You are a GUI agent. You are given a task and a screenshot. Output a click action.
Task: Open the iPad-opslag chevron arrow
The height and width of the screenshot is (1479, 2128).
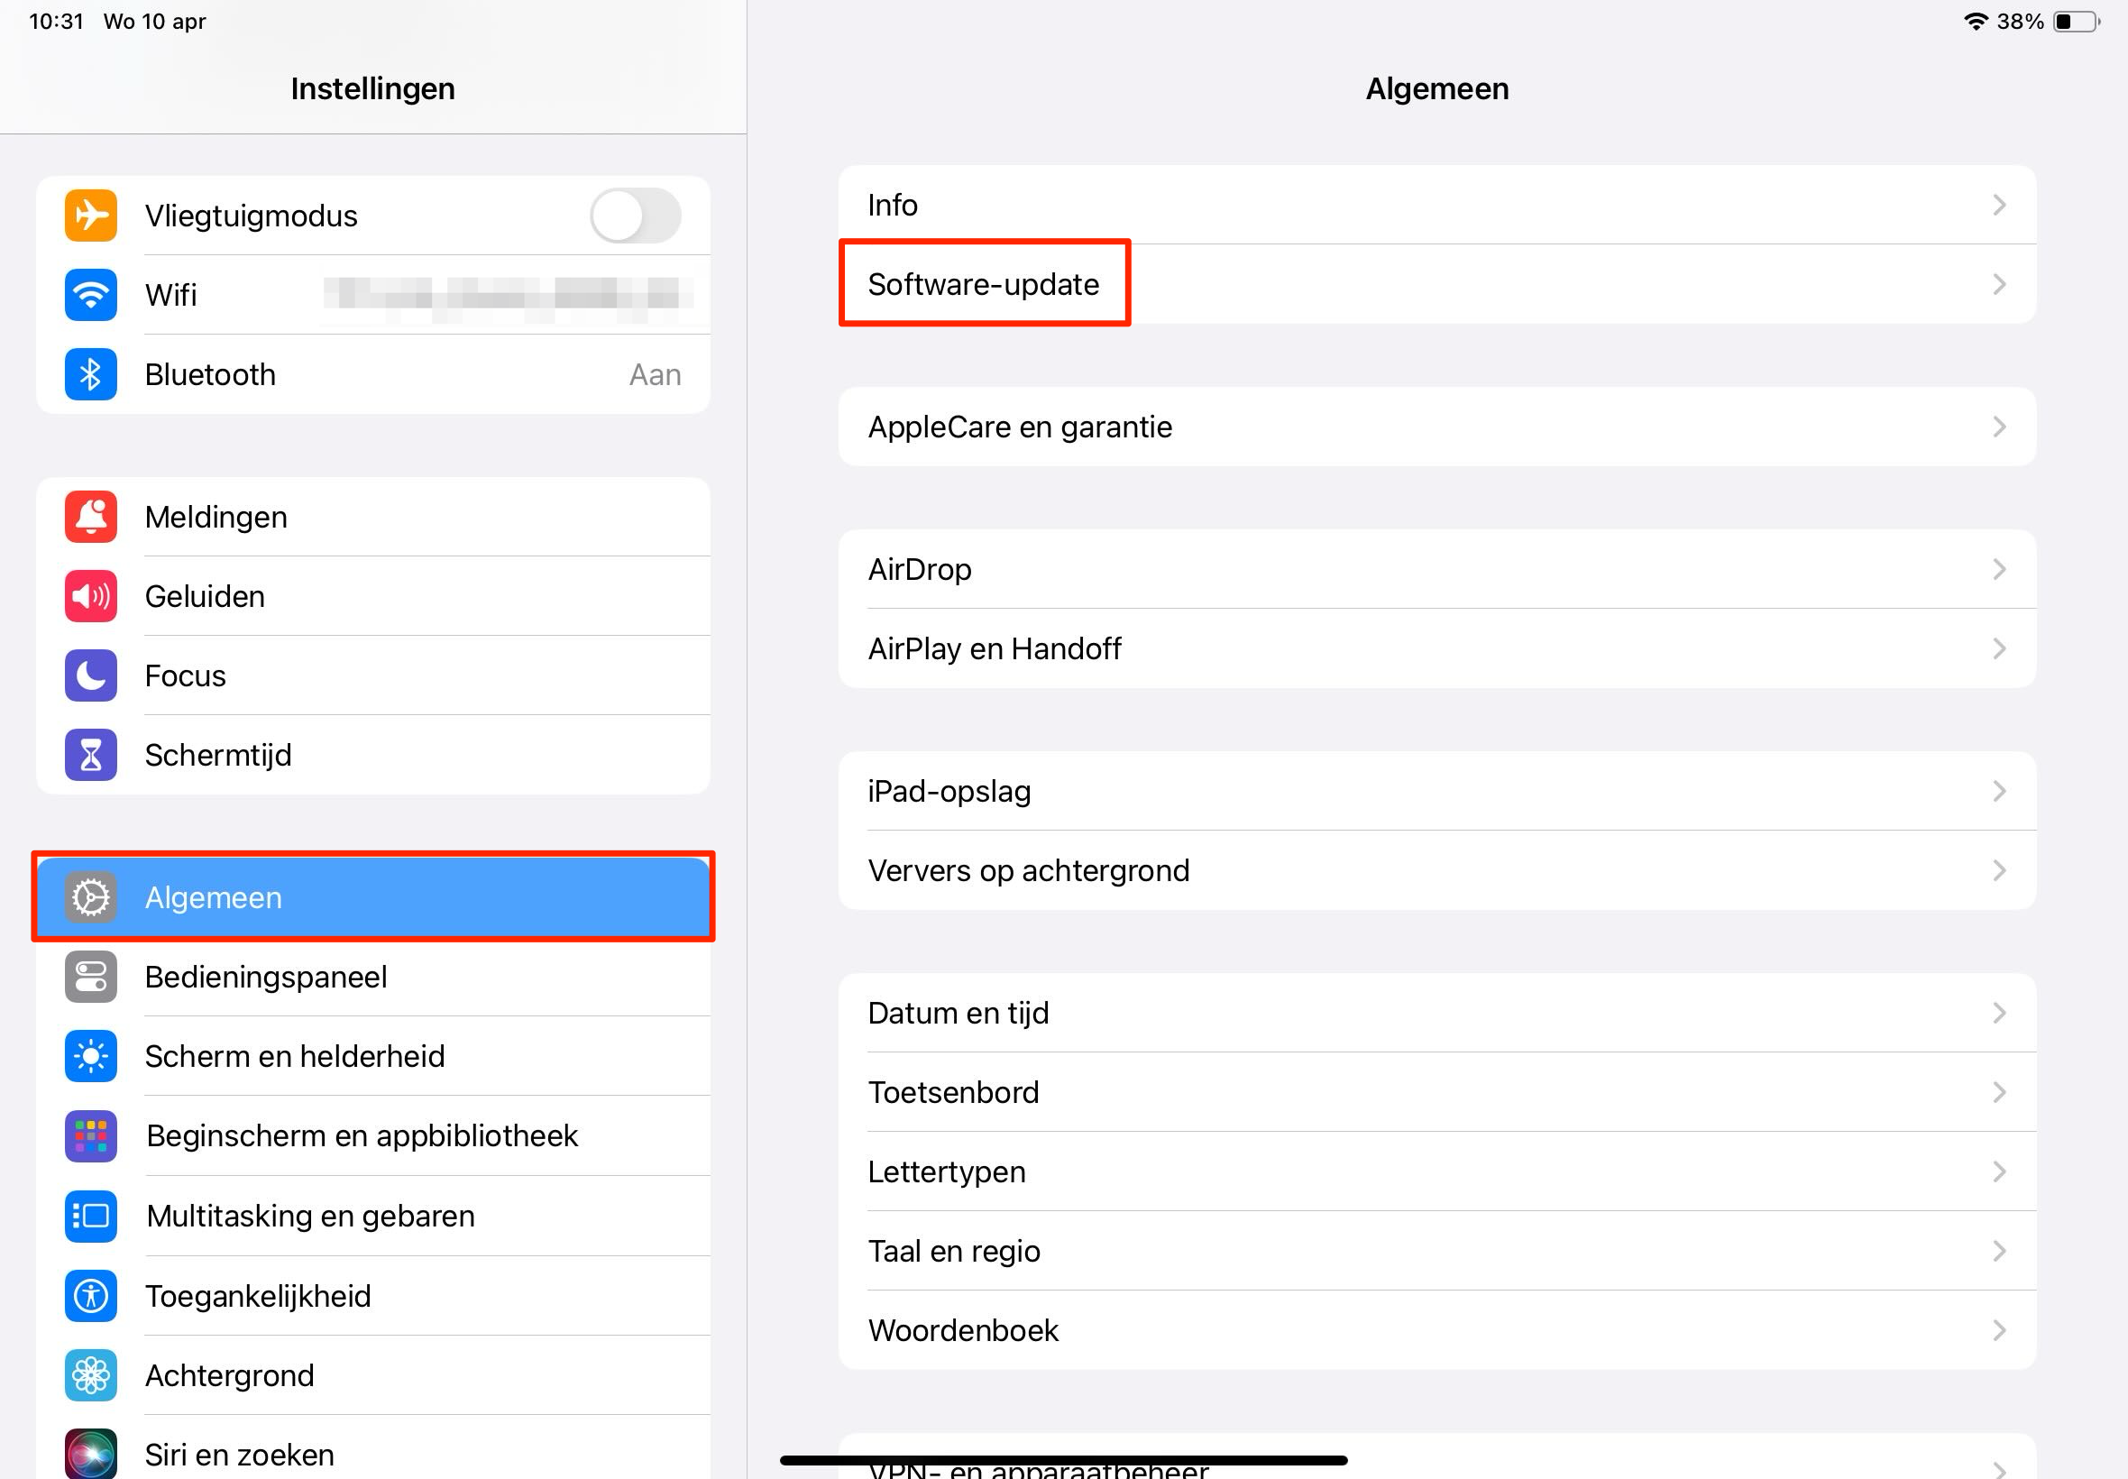click(x=1998, y=792)
